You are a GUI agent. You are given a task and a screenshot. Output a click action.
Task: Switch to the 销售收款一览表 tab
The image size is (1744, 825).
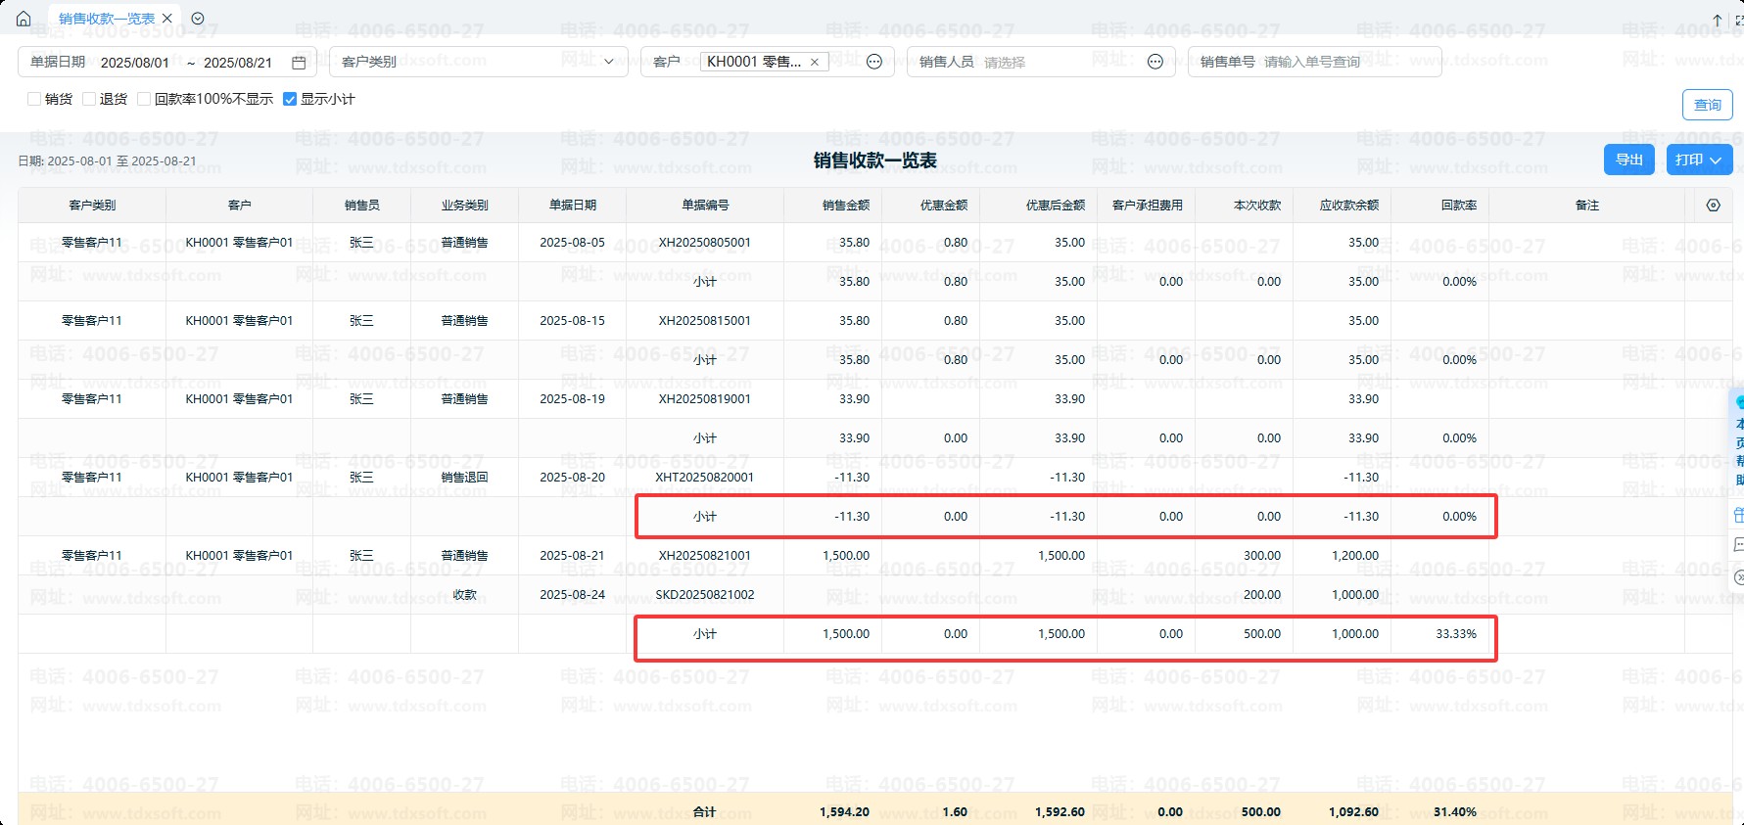106,19
